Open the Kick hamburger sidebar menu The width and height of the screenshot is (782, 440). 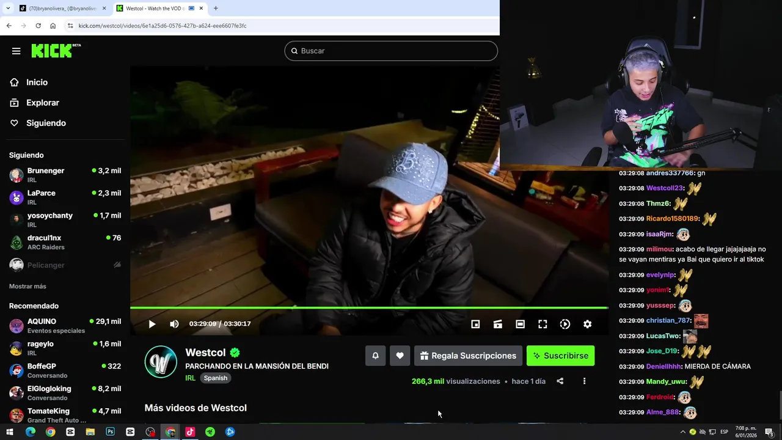coord(16,51)
